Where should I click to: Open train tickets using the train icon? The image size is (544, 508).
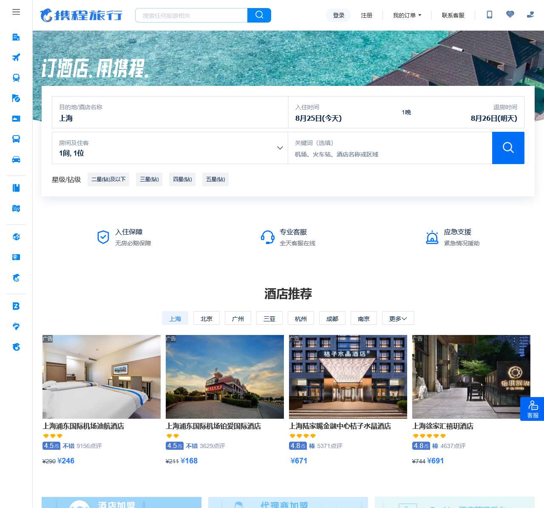point(16,78)
